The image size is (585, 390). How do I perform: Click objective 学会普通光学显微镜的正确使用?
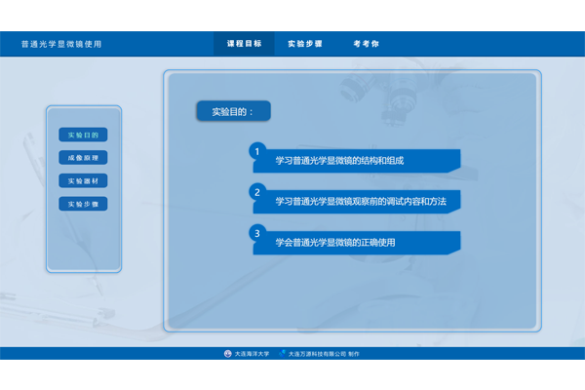coord(335,242)
